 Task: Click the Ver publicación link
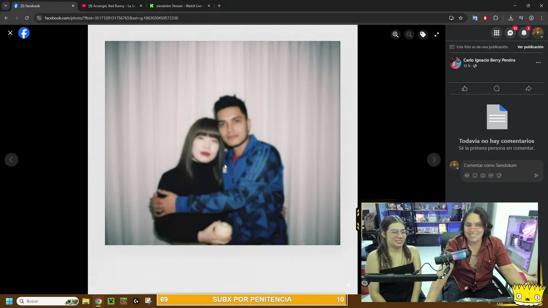pyautogui.click(x=530, y=47)
